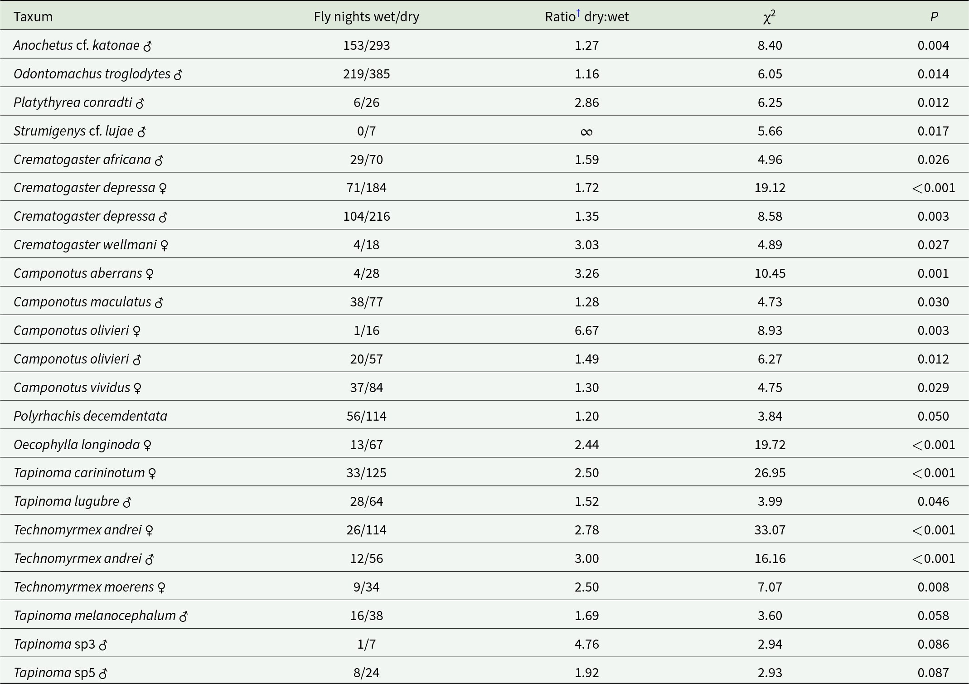Click the female symbol beside Crematogaster wellmani

(165, 245)
